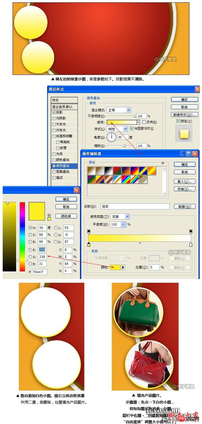Click 新建(W) in the Gradient Editor

pyautogui.click(x=184, y=206)
